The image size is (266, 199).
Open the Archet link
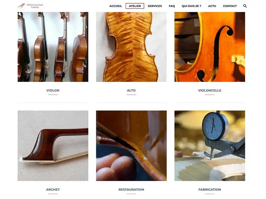click(x=53, y=189)
